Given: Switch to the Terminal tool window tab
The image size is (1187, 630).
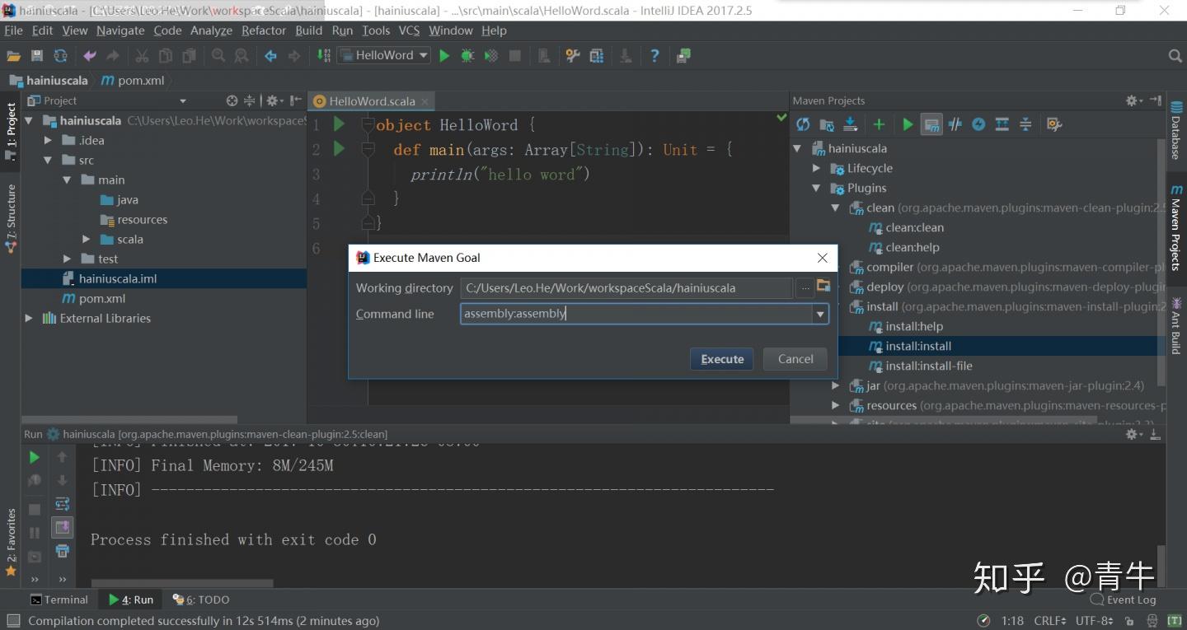Looking at the screenshot, I should (59, 600).
